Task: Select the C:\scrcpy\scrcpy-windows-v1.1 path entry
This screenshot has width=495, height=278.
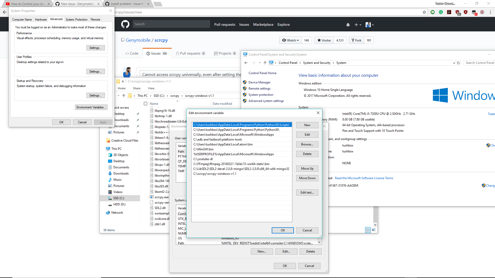Action: (x=214, y=174)
